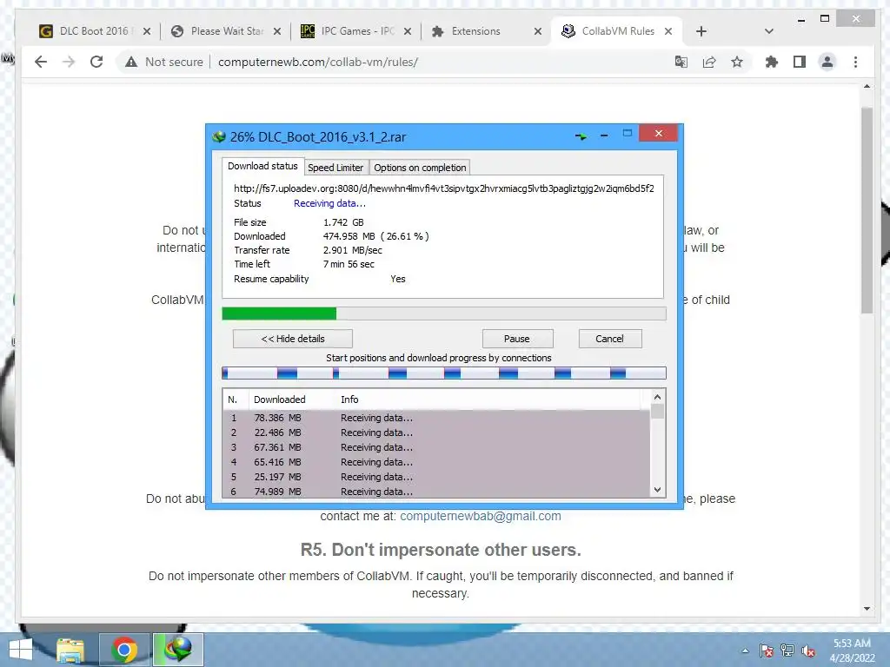890x667 pixels.
Task: Collapse details with Hide details button
Action: point(293,339)
